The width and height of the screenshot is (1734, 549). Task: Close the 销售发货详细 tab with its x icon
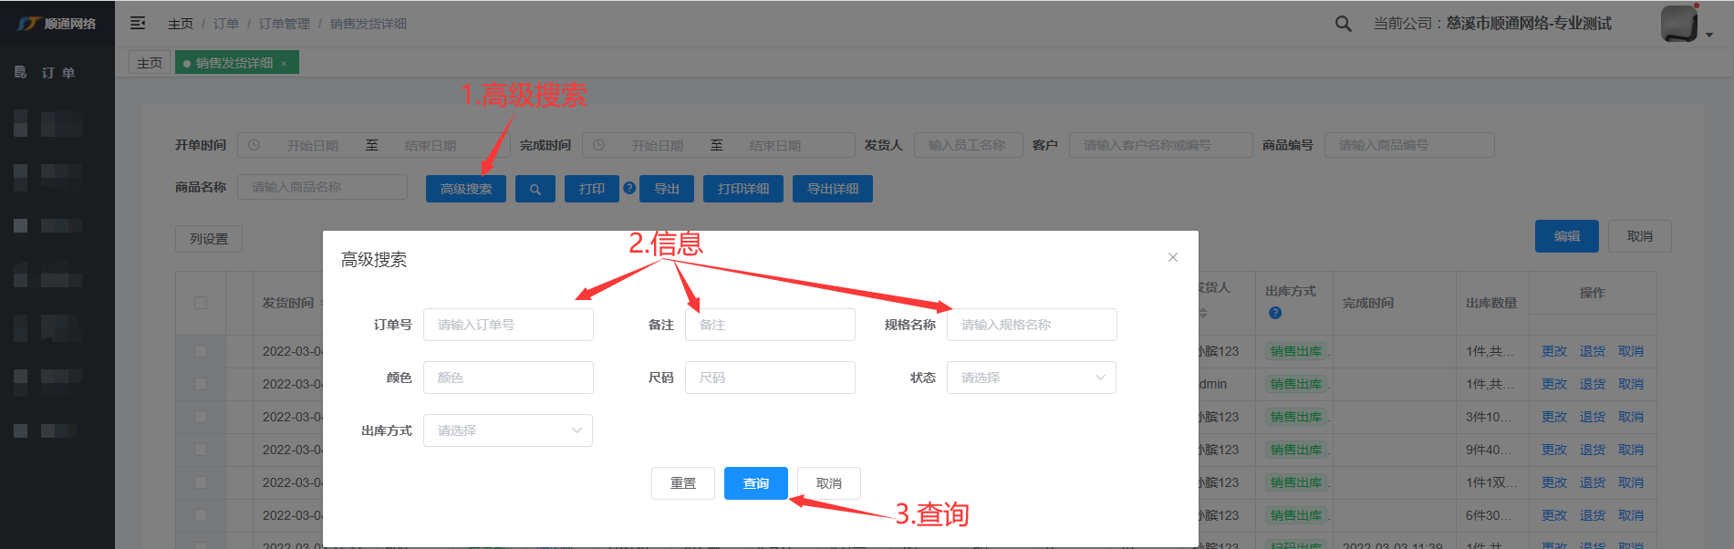click(x=284, y=63)
